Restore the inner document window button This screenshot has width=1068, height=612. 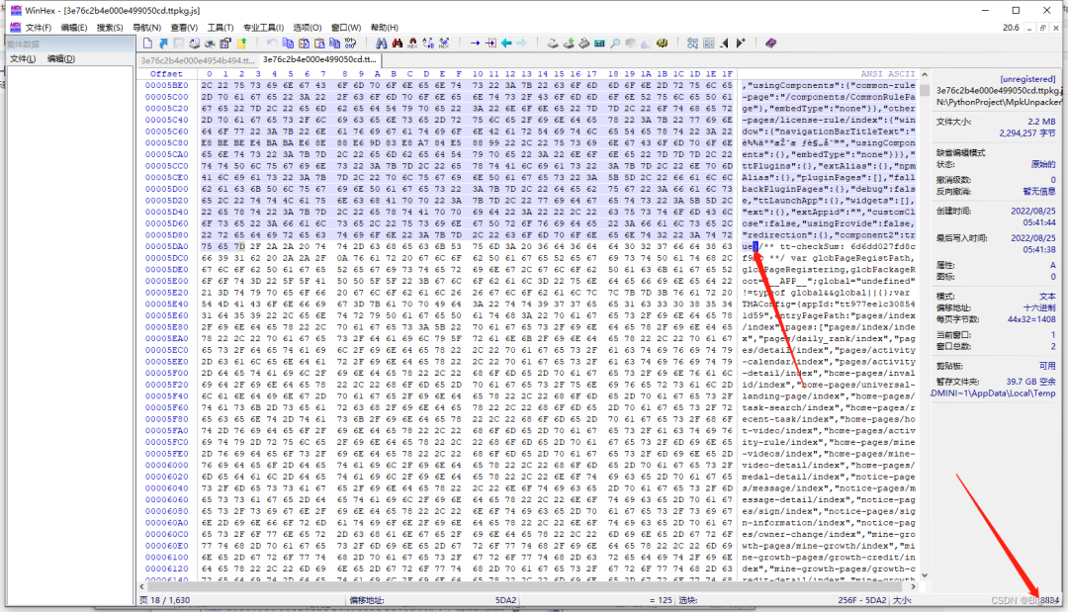coord(1042,28)
